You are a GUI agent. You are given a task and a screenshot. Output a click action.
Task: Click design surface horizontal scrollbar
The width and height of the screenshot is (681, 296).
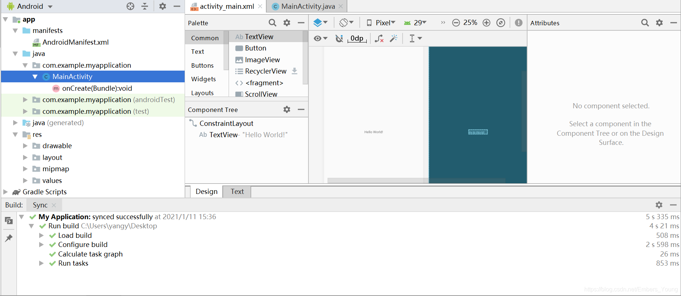point(416,180)
